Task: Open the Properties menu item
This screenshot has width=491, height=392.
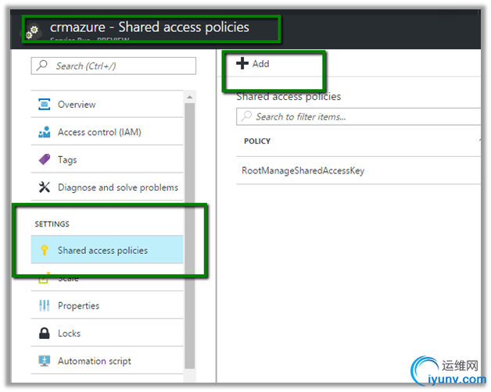Action: (x=107, y=305)
